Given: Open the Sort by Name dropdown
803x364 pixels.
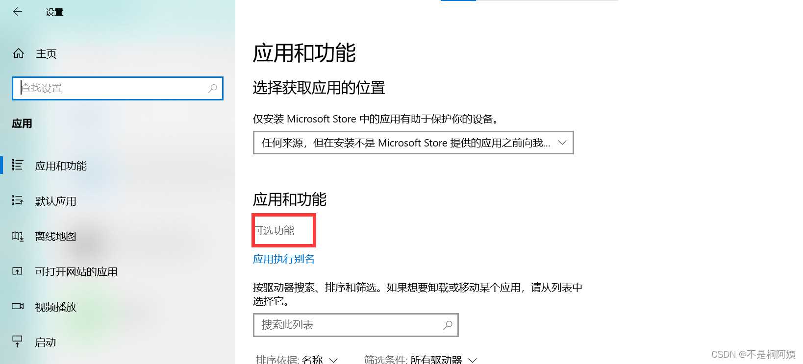Looking at the screenshot, I should [x=297, y=360].
